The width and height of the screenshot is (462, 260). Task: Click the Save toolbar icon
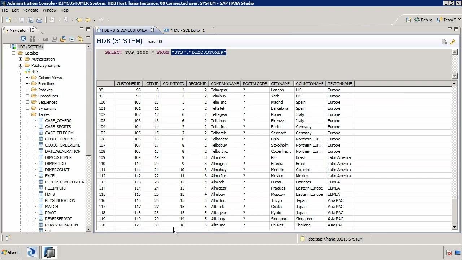pos(22,20)
